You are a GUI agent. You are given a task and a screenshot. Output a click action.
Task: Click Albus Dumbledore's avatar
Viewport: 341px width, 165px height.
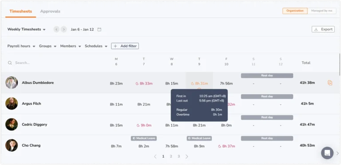[12, 82]
